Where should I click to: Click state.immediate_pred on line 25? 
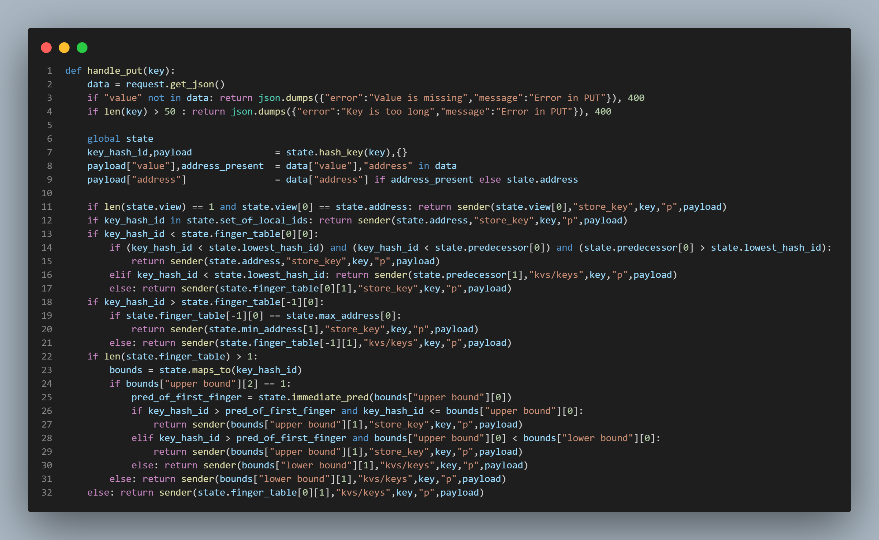click(313, 397)
